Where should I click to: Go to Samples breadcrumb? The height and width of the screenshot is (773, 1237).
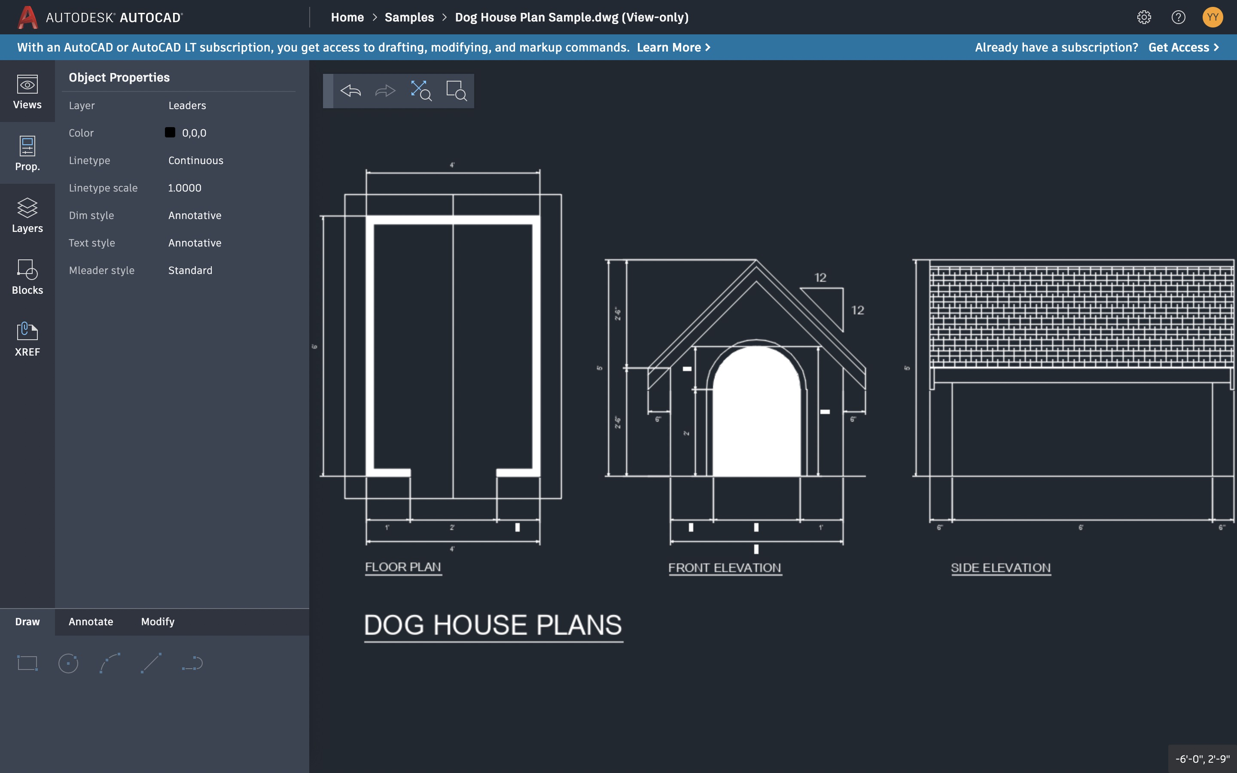click(409, 17)
